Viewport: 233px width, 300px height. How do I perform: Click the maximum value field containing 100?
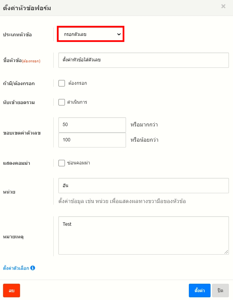pos(92,140)
